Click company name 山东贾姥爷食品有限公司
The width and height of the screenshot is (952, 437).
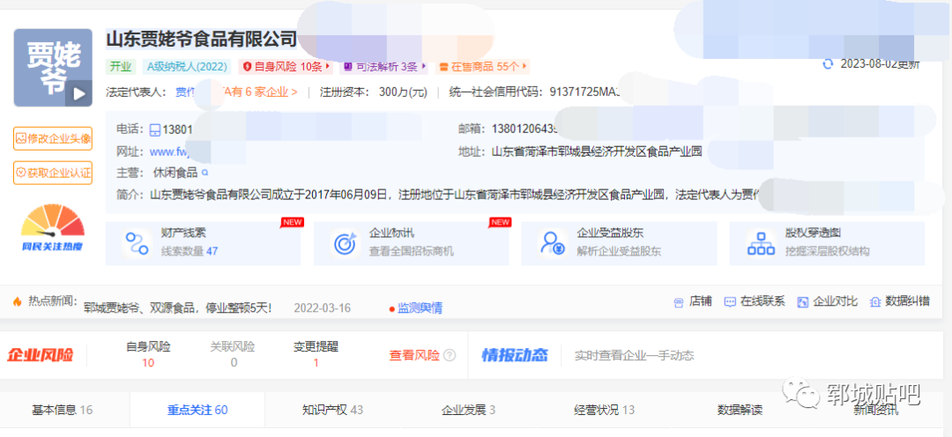(202, 39)
